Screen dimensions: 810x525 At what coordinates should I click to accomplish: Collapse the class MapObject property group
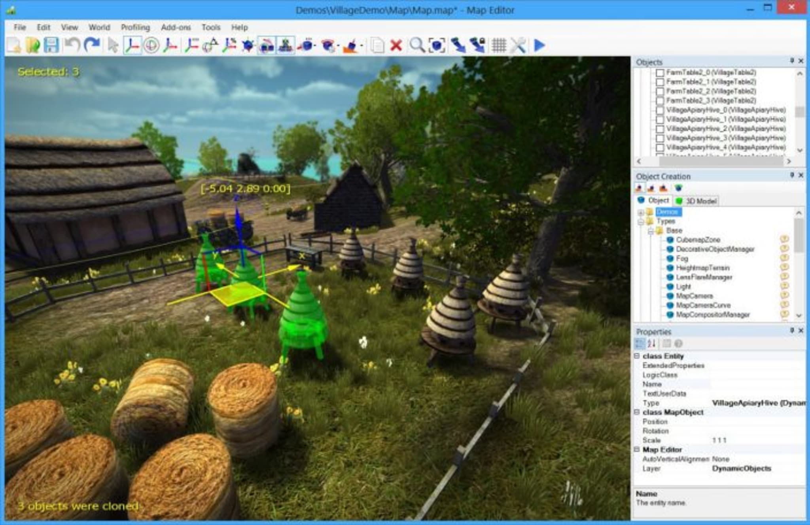coord(637,412)
